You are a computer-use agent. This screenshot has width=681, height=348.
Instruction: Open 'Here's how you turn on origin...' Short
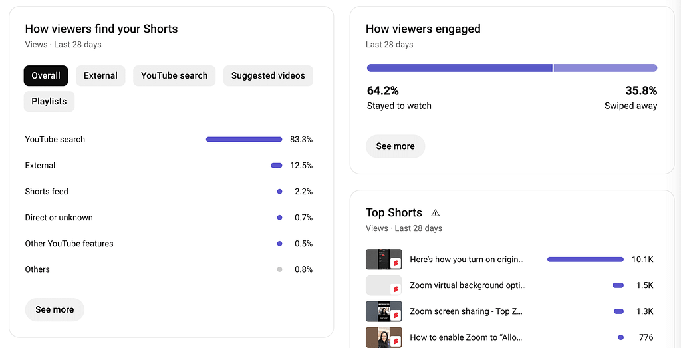pyautogui.click(x=467, y=260)
